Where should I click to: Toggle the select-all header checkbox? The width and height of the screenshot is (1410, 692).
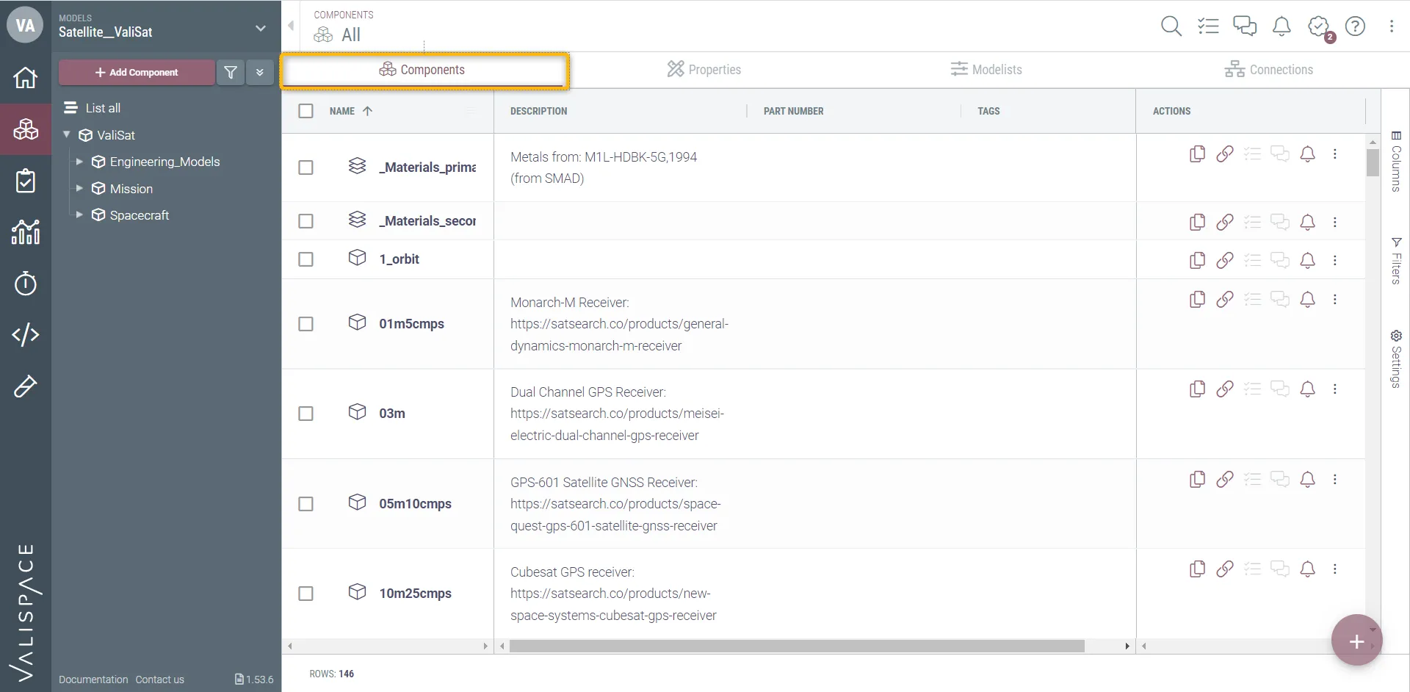(306, 111)
